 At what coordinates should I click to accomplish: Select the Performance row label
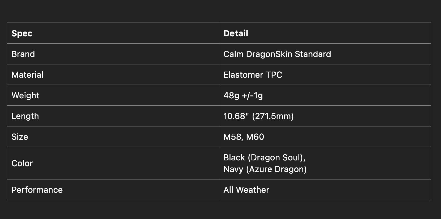pos(37,190)
